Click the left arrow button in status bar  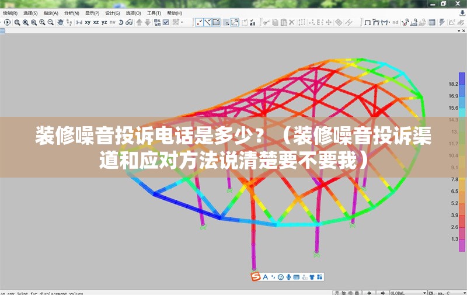click(x=370, y=293)
